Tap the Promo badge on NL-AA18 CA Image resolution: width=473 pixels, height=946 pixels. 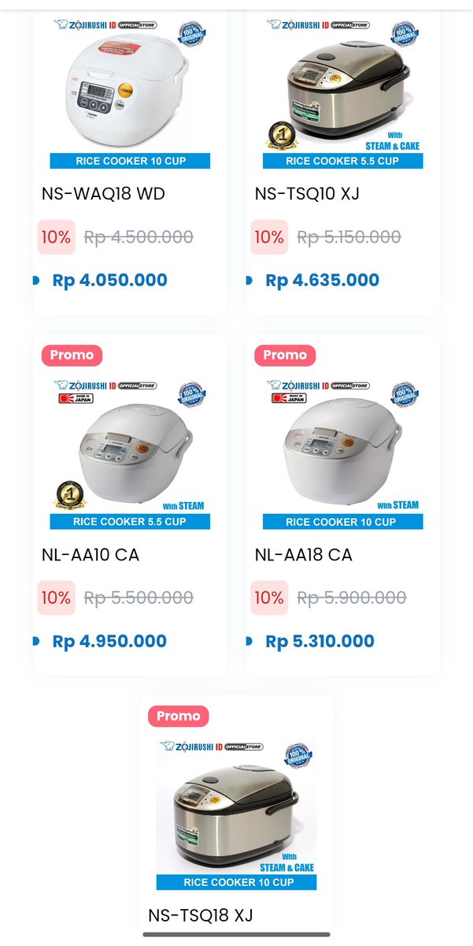click(x=285, y=355)
